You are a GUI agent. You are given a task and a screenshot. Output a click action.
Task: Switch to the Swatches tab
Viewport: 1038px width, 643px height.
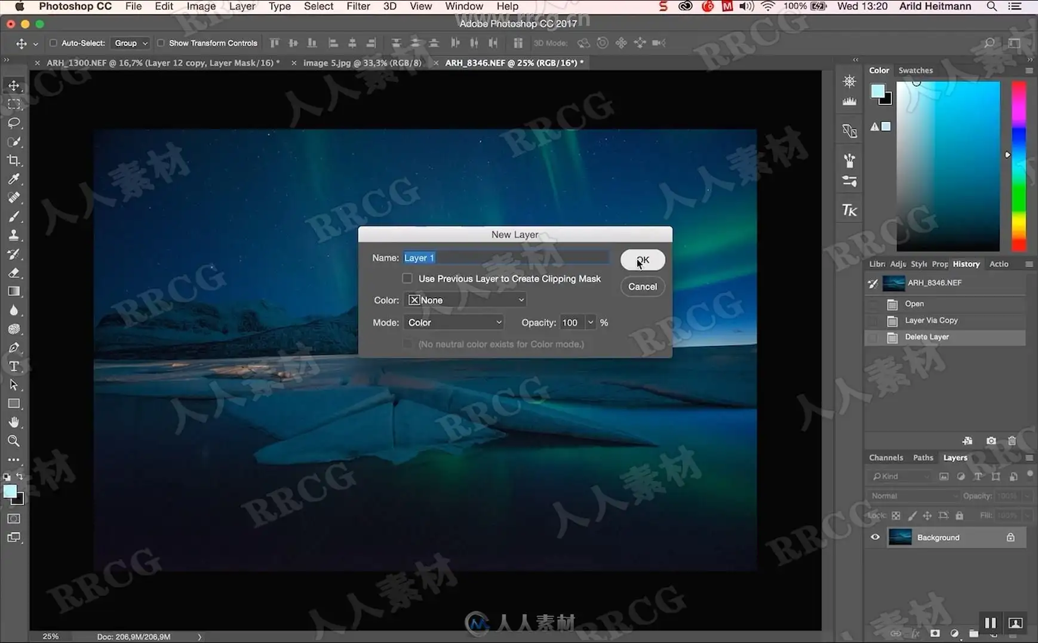coord(916,71)
